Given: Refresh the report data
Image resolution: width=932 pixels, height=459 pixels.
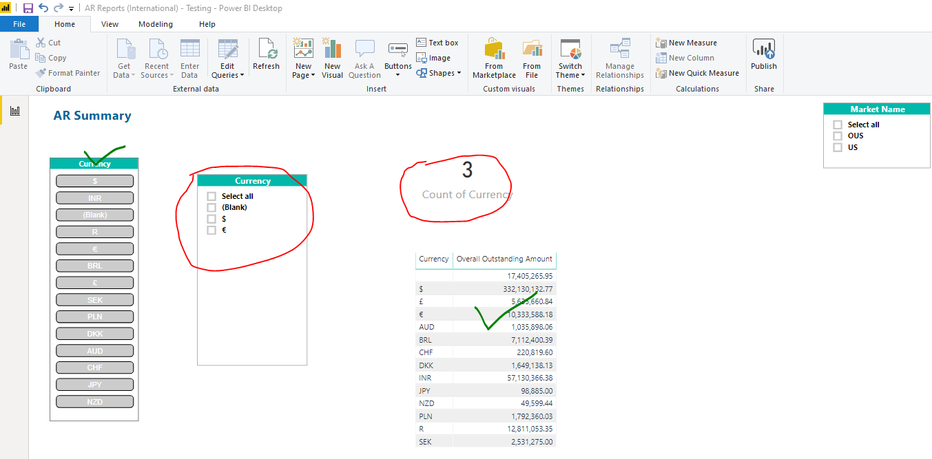Looking at the screenshot, I should (x=266, y=54).
